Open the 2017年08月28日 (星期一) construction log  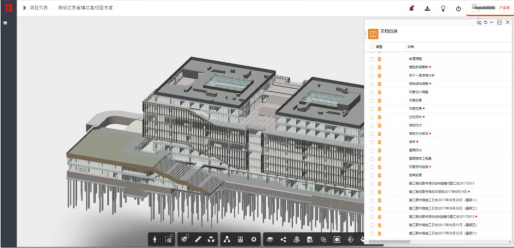click(x=443, y=200)
